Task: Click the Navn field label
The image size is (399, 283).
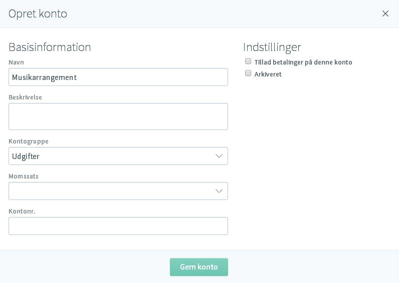Action: pyautogui.click(x=16, y=62)
